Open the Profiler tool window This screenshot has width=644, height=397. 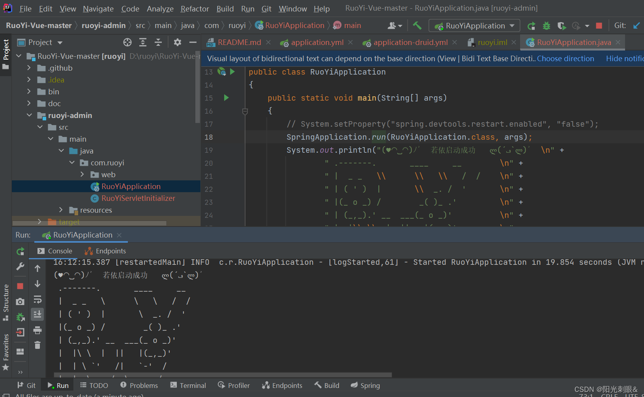(x=234, y=386)
